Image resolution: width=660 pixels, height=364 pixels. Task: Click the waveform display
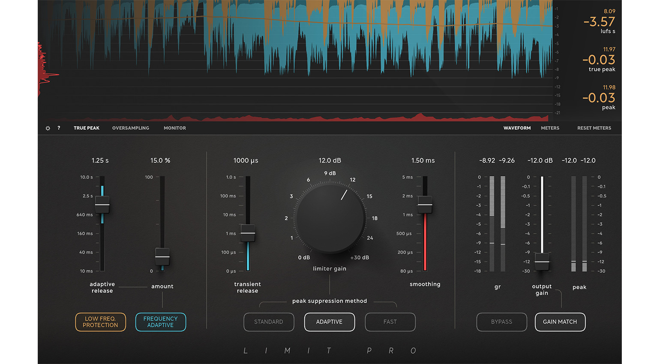point(295,60)
